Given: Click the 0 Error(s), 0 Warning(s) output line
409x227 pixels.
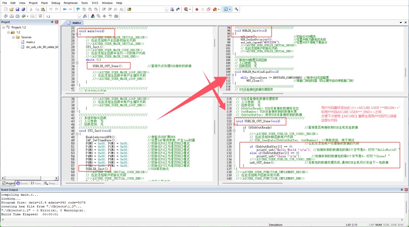Looking at the screenshot, I should [x=43, y=210].
